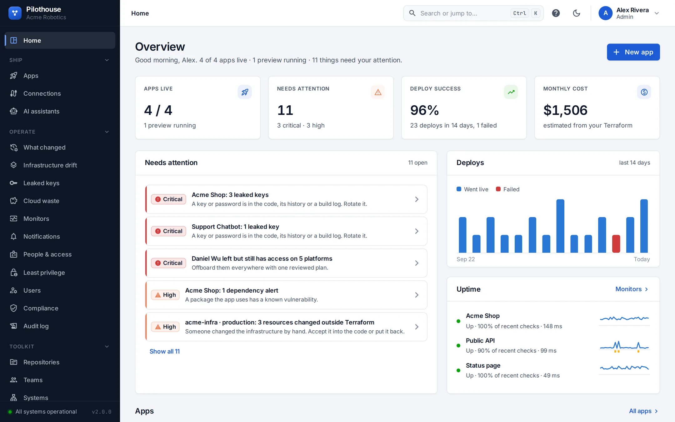Click the Leaked keys key icon
This screenshot has width=675, height=422.
pyautogui.click(x=13, y=183)
